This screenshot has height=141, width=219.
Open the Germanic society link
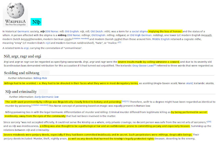click(x=23, y=31)
